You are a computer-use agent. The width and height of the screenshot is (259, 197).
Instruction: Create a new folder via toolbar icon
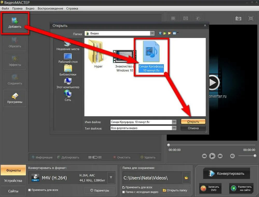(170, 33)
